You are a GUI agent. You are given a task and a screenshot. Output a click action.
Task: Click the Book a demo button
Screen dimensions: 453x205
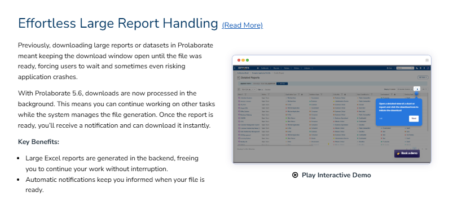[x=407, y=153]
